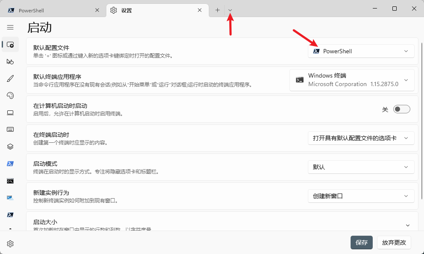Open the Color schemes palette icon
This screenshot has height=254, width=424.
click(10, 95)
